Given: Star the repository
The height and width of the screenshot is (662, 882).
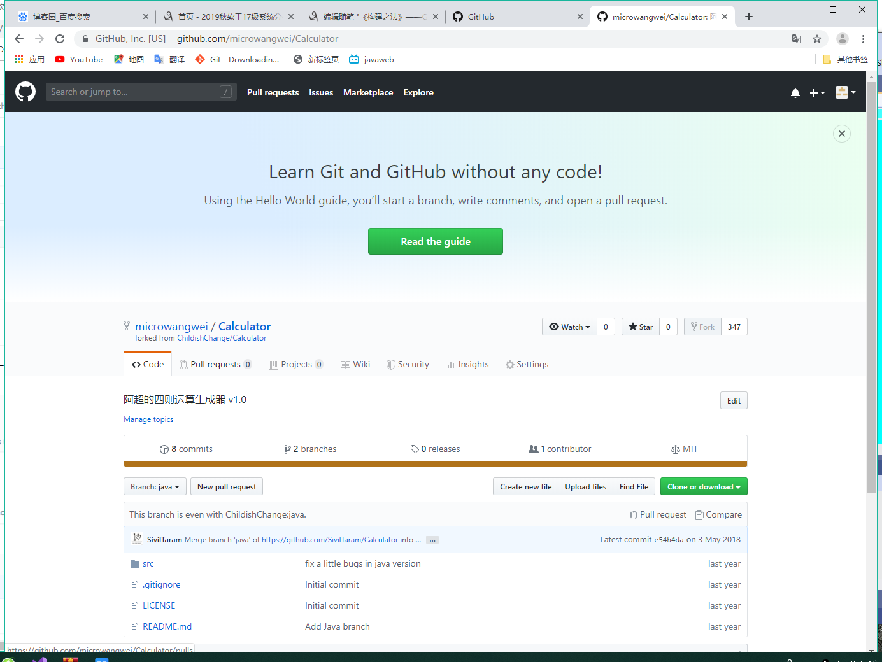Looking at the screenshot, I should [x=641, y=327].
